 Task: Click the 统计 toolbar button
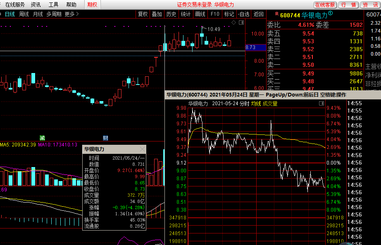point(186,14)
